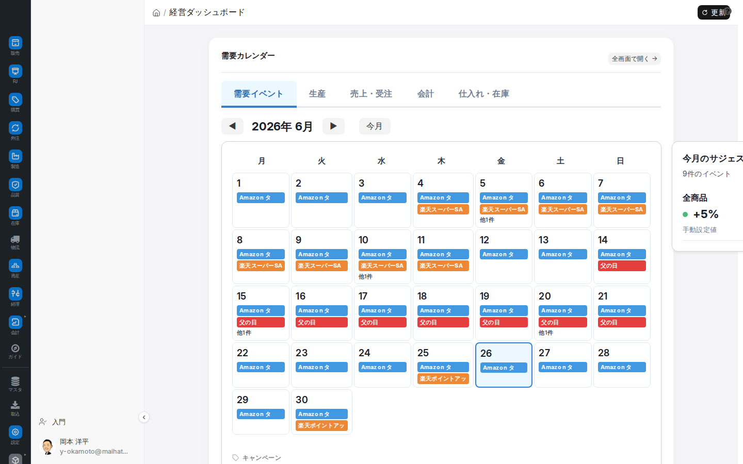
Task: Open calendar via 全画面で開く
Action: 635,59
